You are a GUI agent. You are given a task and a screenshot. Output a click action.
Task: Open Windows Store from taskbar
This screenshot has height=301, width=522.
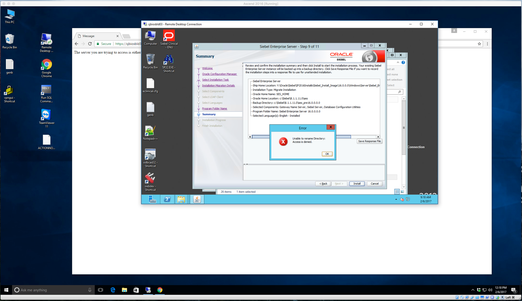click(136, 290)
